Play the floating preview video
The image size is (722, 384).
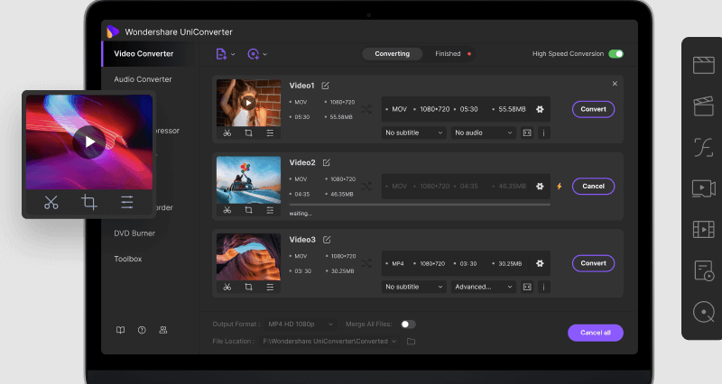(x=89, y=142)
